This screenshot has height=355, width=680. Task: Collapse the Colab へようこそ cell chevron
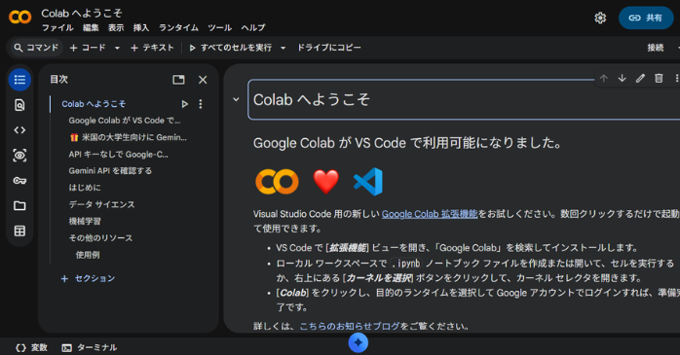[236, 99]
